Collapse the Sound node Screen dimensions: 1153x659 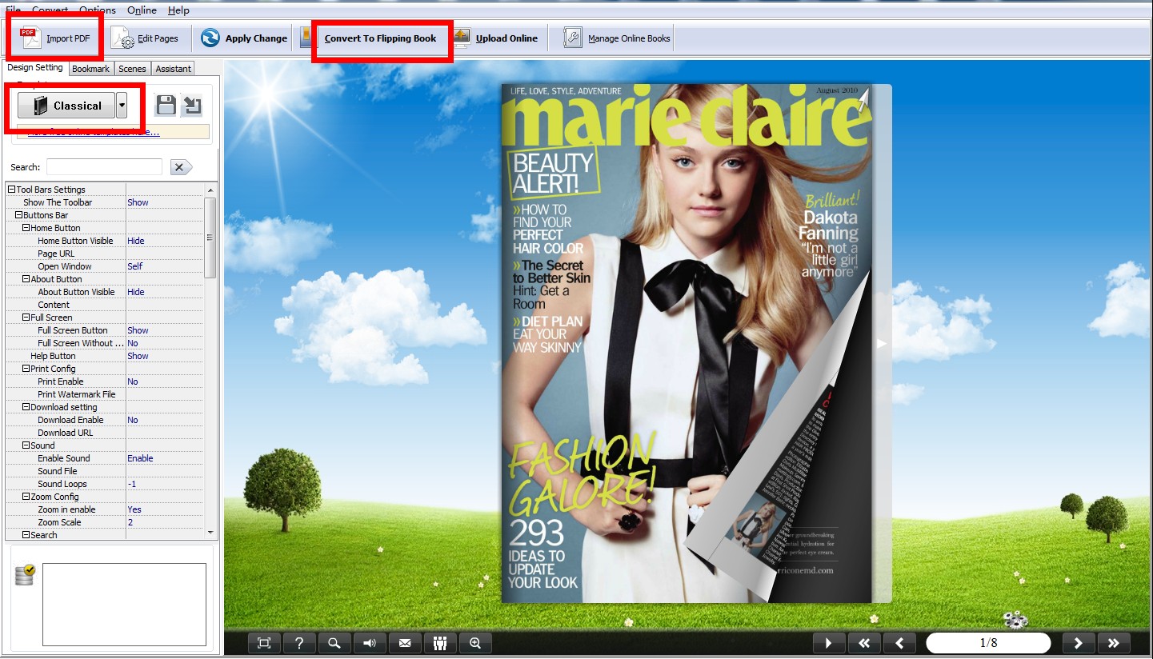pyautogui.click(x=26, y=445)
